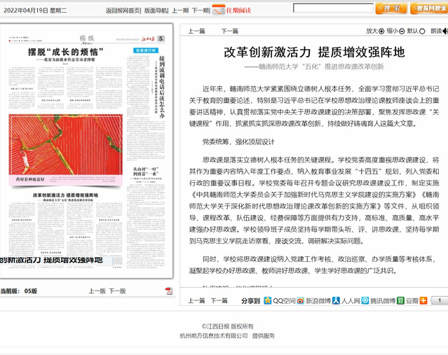Viewport: 448px width, 355px height.
Task: Click top 上一篇 previous article link
Action: (x=196, y=31)
